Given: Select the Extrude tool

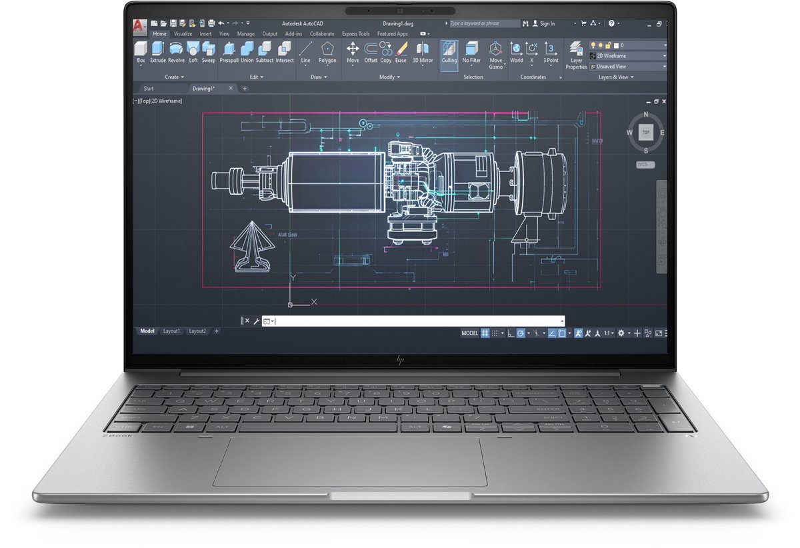Looking at the screenshot, I should 158,51.
